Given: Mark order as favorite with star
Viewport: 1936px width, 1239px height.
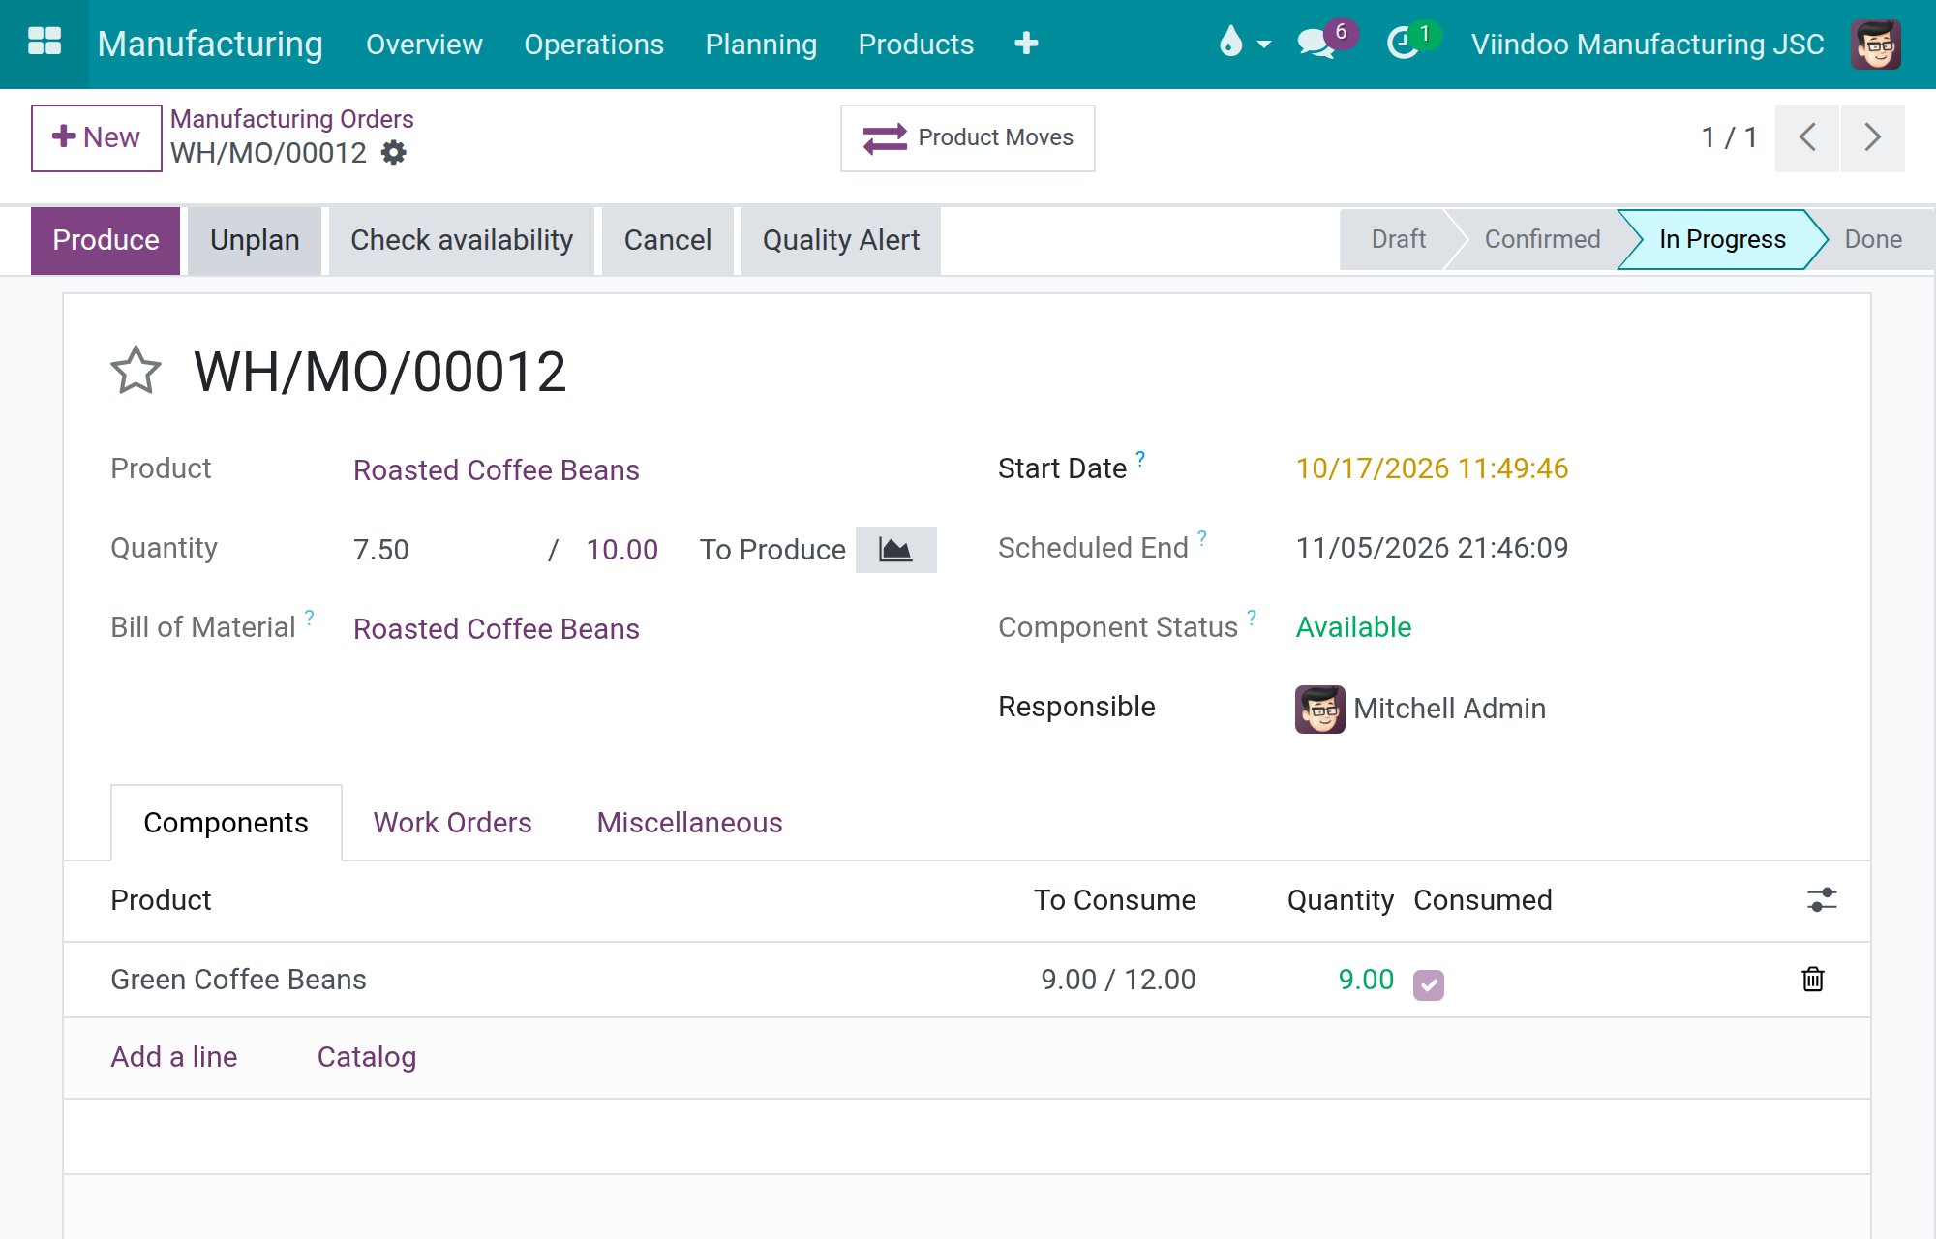Looking at the screenshot, I should click(136, 371).
